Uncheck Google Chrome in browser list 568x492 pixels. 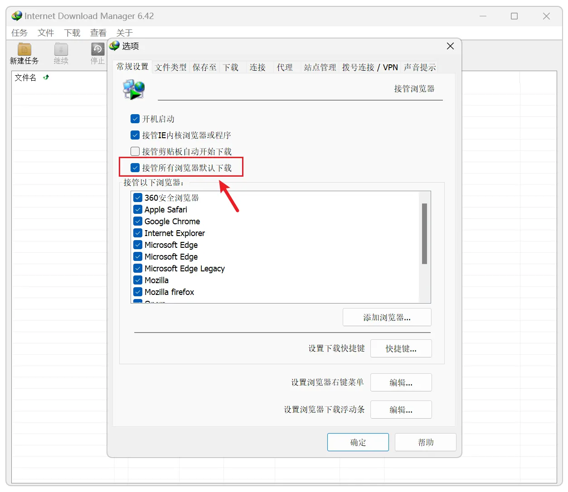pos(138,221)
